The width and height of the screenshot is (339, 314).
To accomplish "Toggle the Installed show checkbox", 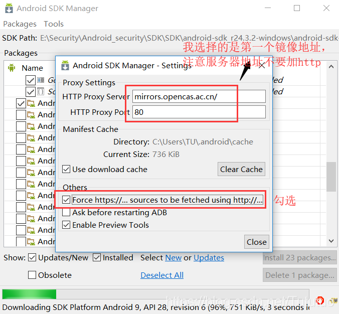I will click(x=97, y=257).
